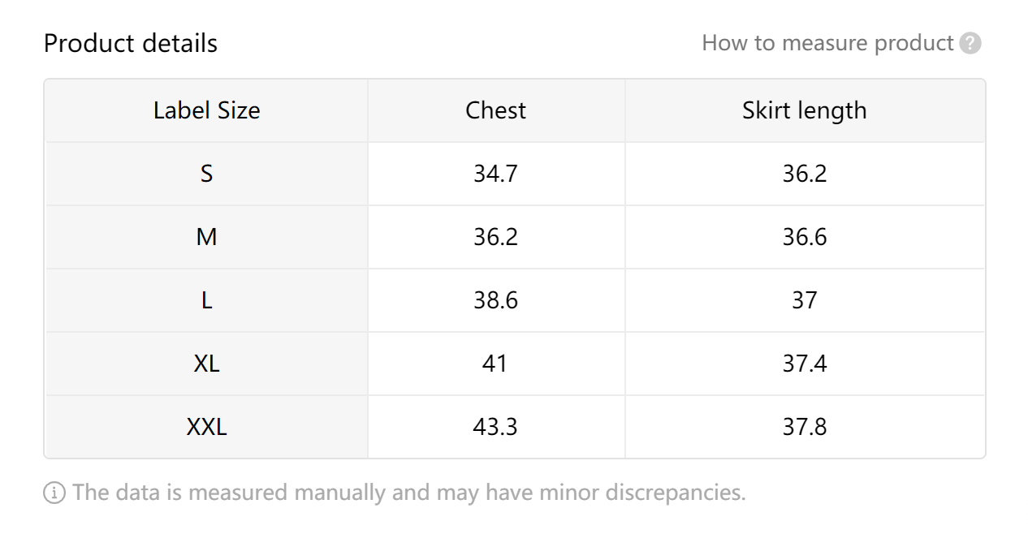
Task: Click chest value 41 for size XL
Action: 495,364
